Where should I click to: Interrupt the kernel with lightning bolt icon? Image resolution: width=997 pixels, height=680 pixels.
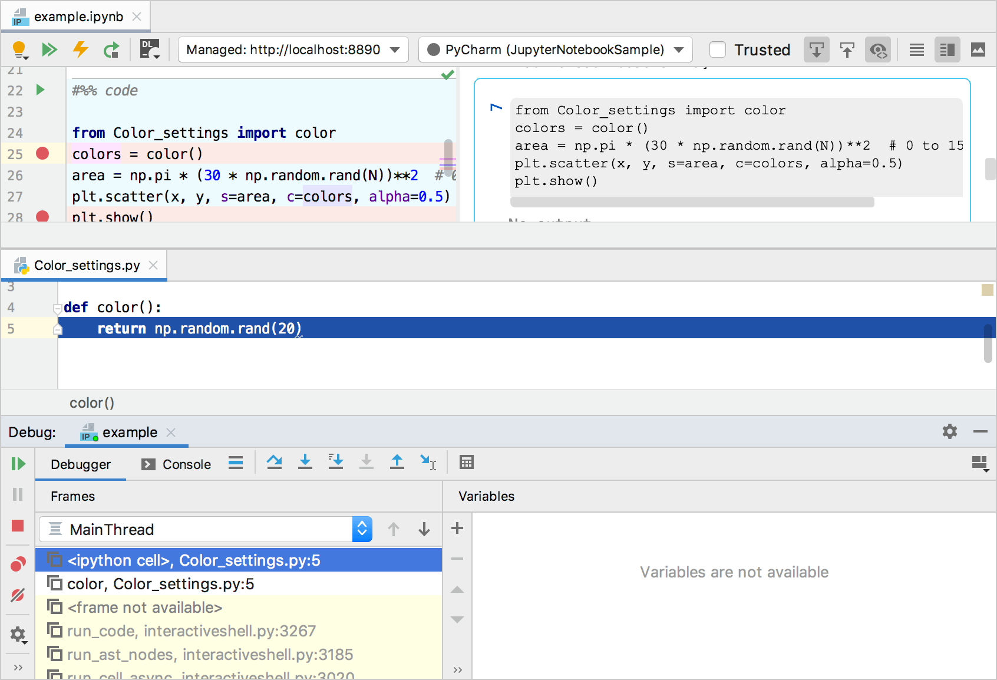pos(80,49)
